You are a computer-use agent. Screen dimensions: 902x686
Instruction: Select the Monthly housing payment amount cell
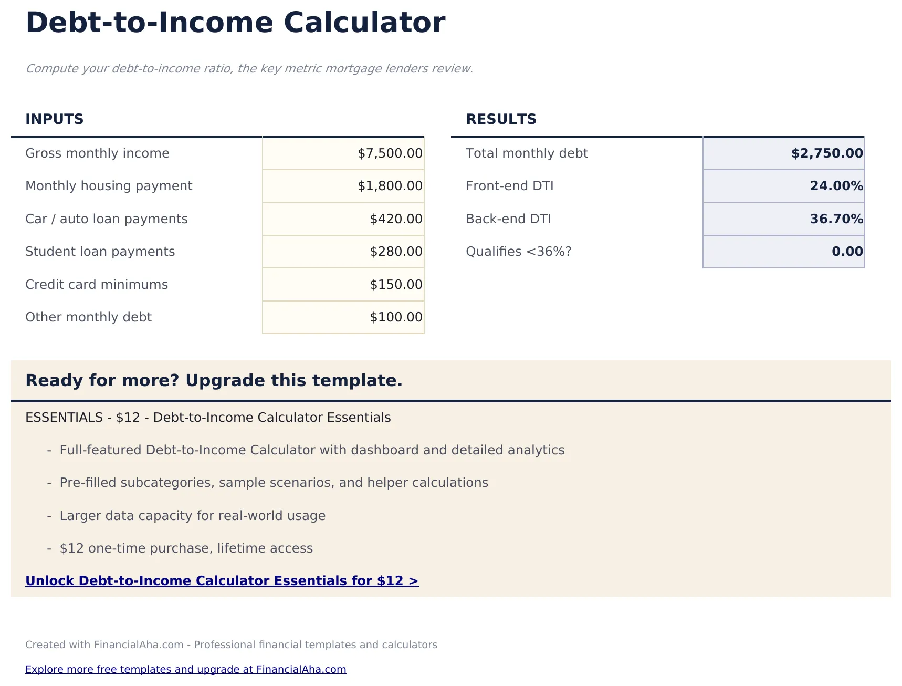click(x=342, y=185)
